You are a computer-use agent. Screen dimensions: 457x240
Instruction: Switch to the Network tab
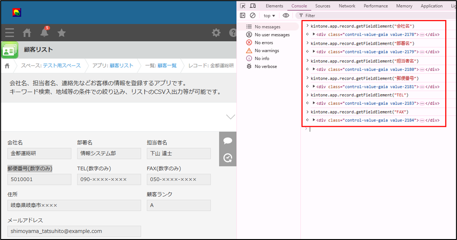point(347,6)
